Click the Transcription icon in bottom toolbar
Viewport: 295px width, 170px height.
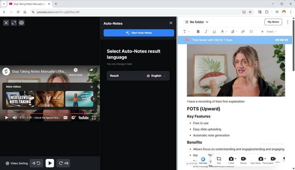click(273, 159)
